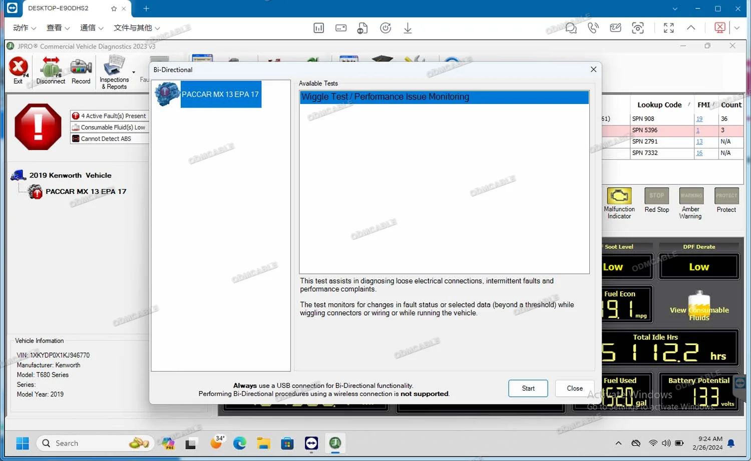Toggle remote fullscreen icon
The height and width of the screenshot is (461, 751).
click(x=668, y=28)
